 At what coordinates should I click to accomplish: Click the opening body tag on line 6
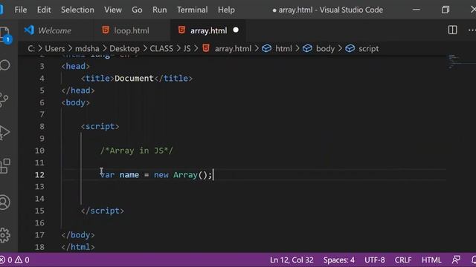click(76, 102)
